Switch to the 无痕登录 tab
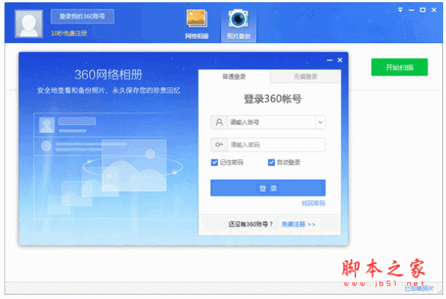 [306, 77]
